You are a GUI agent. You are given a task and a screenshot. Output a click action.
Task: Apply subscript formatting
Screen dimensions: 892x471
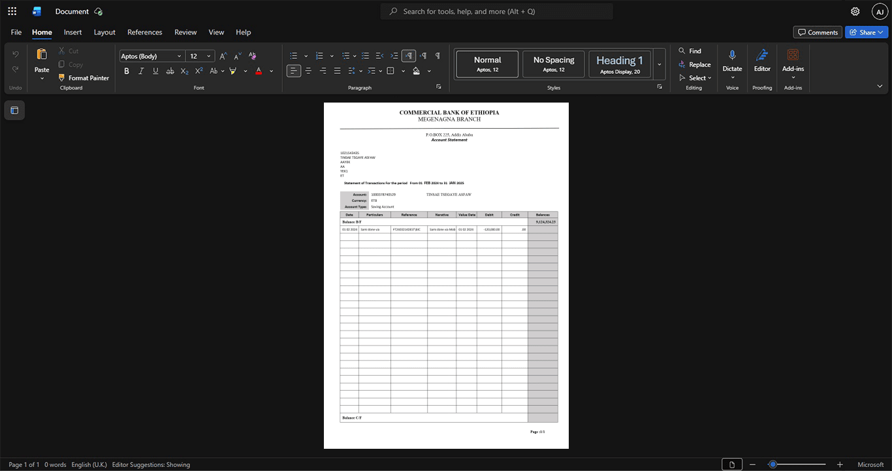coord(184,71)
